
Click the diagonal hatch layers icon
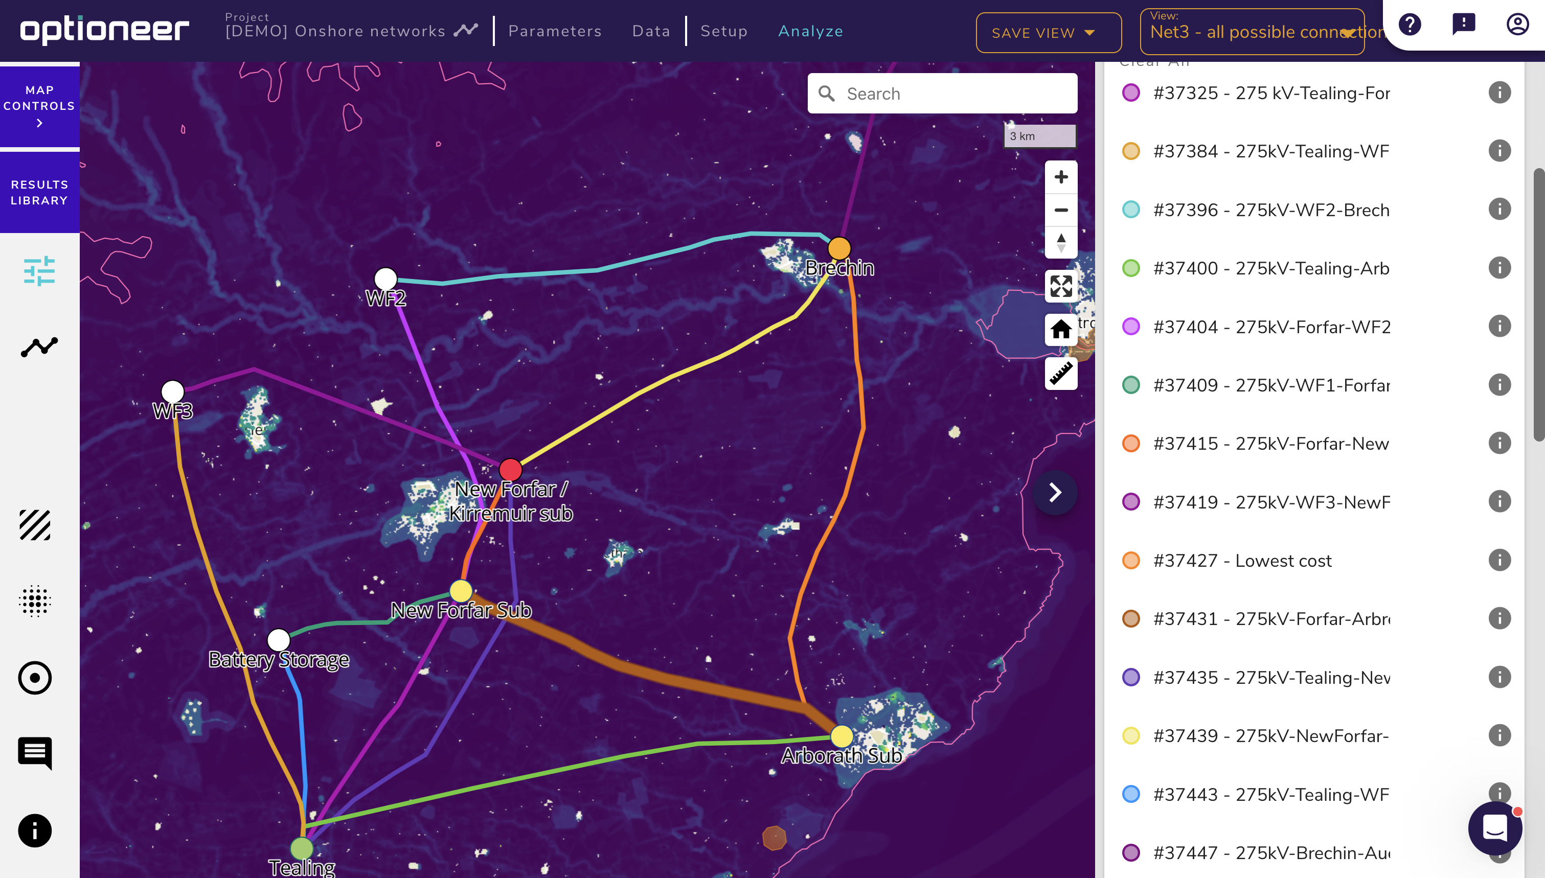pos(35,525)
